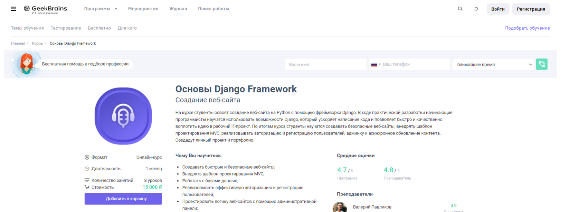Click the green phone callback button
This screenshot has height=212, width=569.
coord(542,64)
